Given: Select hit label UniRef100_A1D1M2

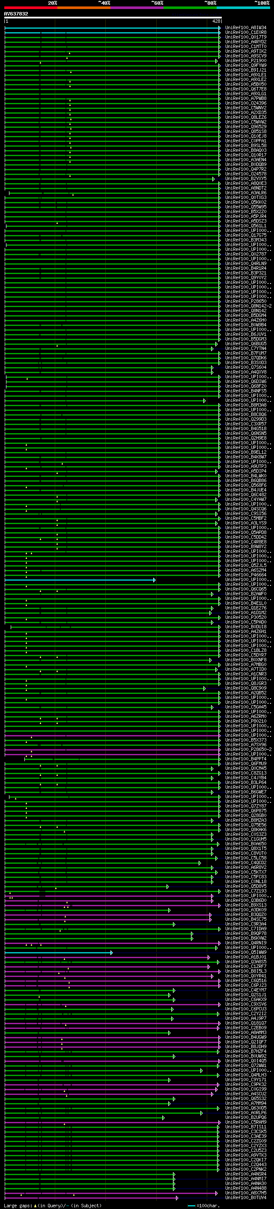Looking at the screenshot, I should coord(246,612).
